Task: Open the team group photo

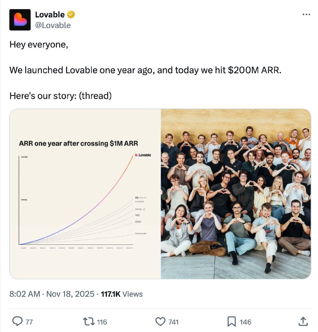Action: [x=236, y=194]
